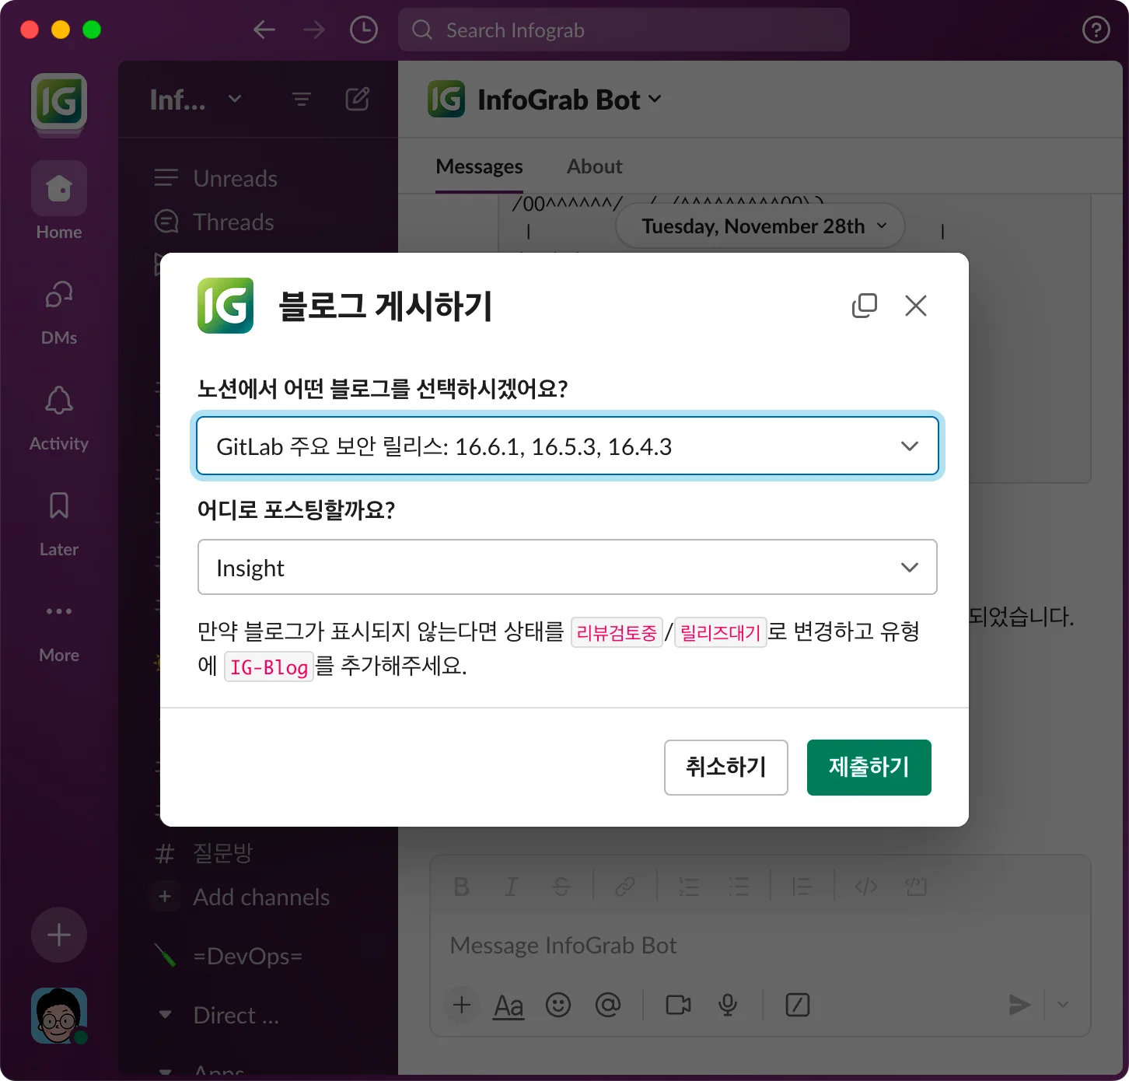
Task: Switch to the About tab
Action: [x=594, y=166]
